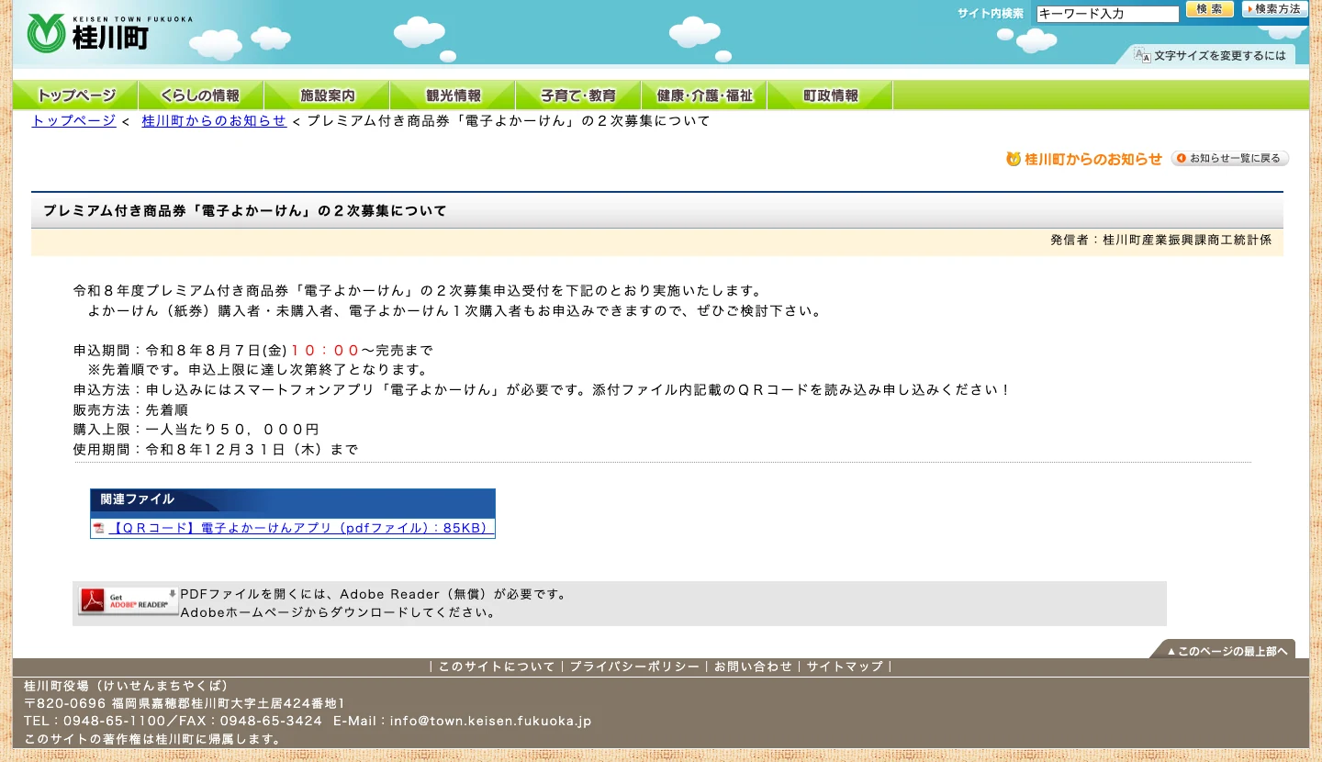Select the 観光情報 navigation tab

point(453,95)
